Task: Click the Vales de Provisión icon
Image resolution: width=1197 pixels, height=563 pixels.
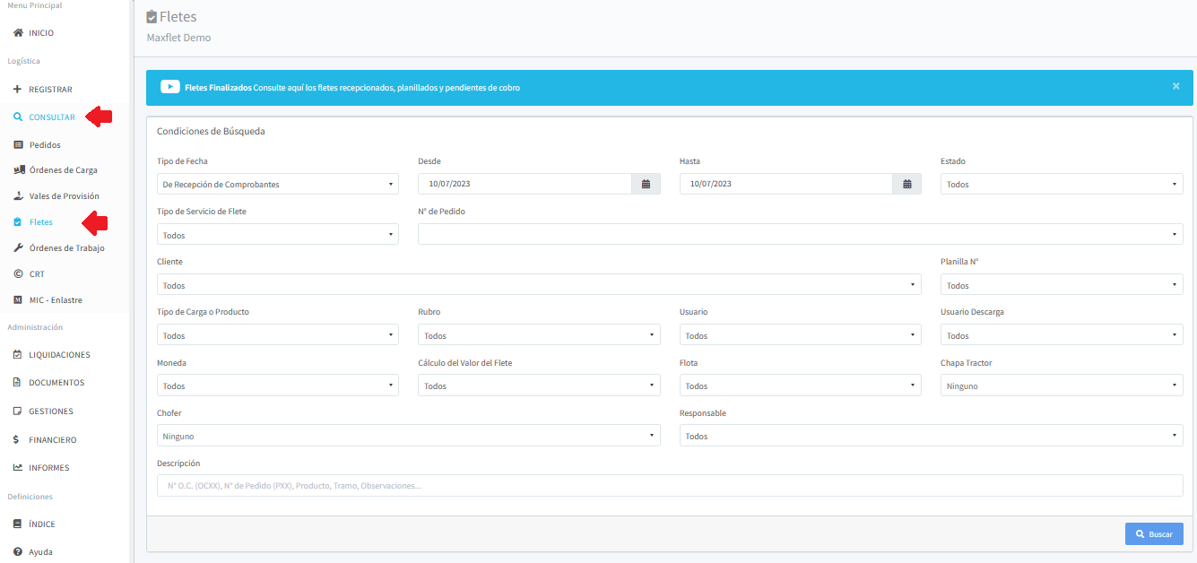Action: [18, 196]
